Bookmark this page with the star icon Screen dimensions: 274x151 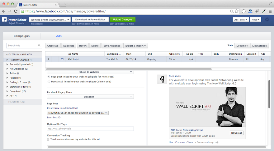pyautogui.click(x=237, y=11)
